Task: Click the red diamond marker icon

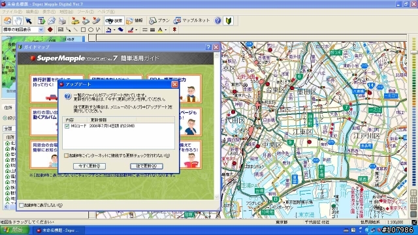Action: click(50, 29)
